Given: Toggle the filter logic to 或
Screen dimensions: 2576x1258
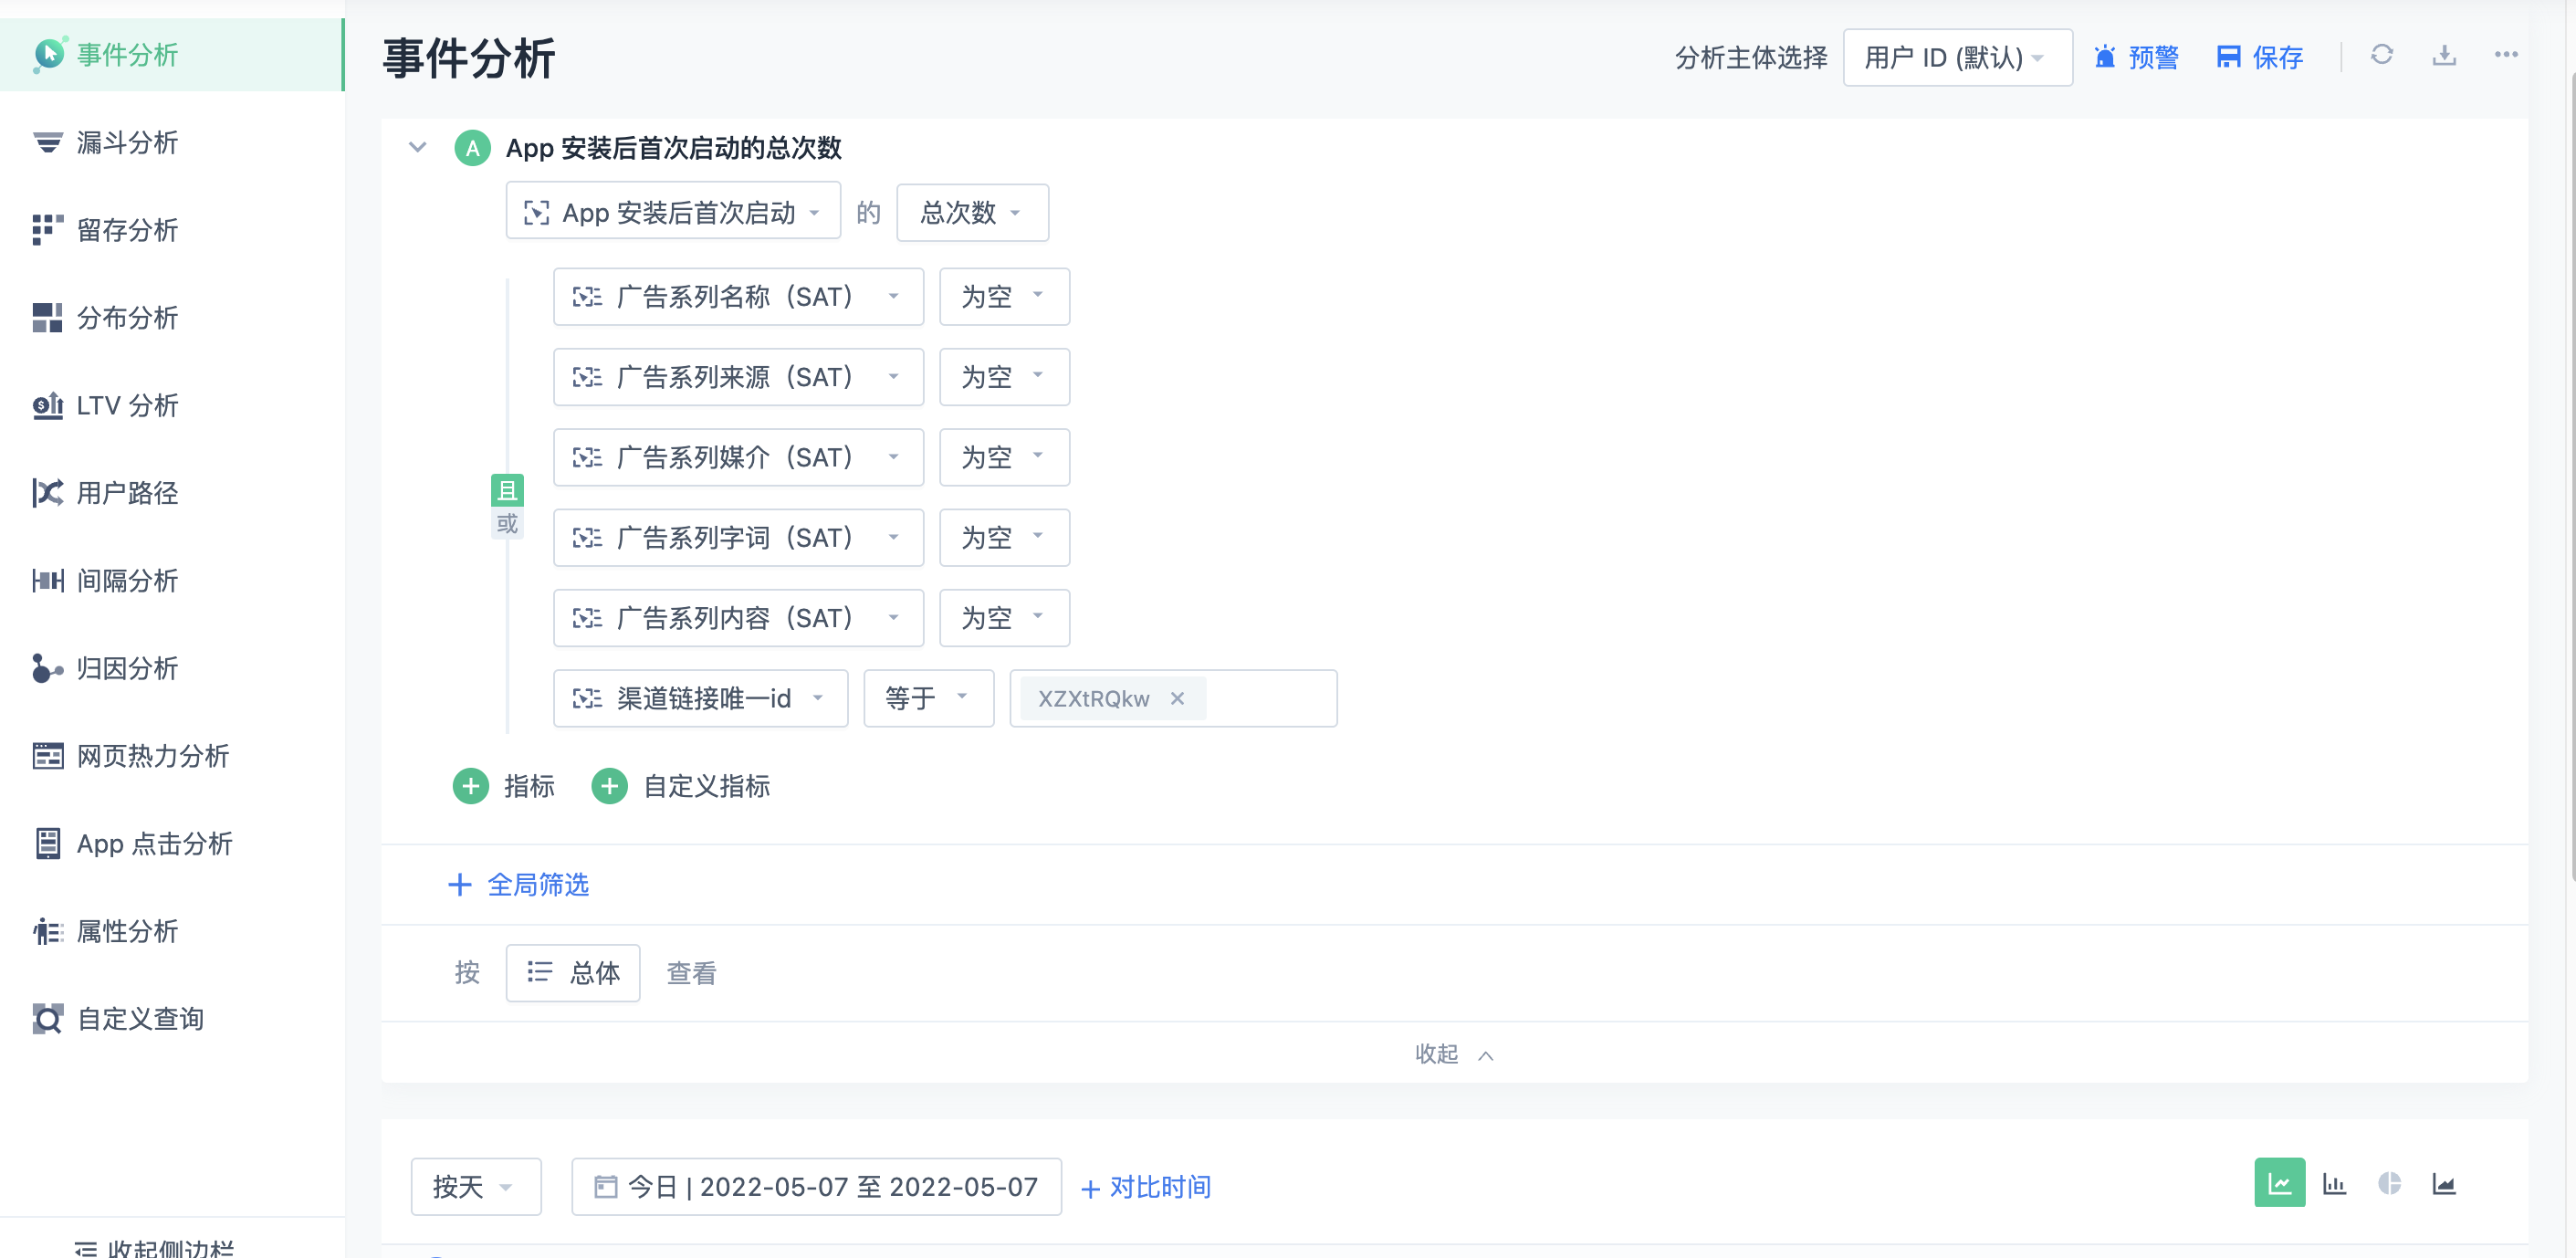Looking at the screenshot, I should click(x=507, y=524).
